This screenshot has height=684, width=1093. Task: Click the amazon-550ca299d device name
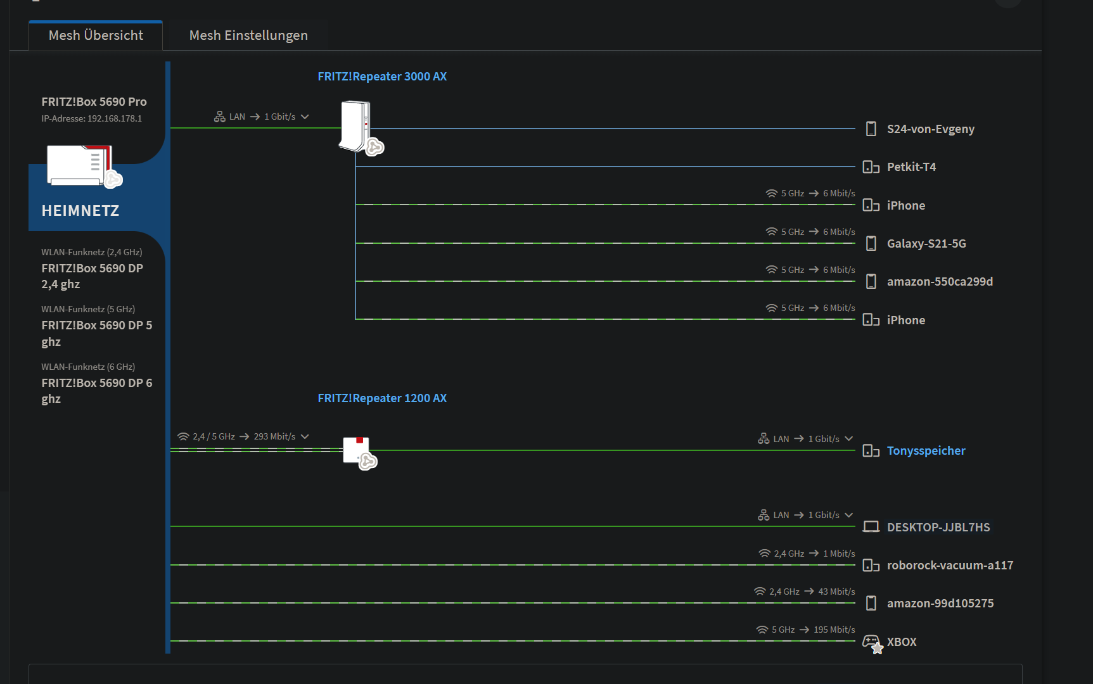[x=940, y=281]
